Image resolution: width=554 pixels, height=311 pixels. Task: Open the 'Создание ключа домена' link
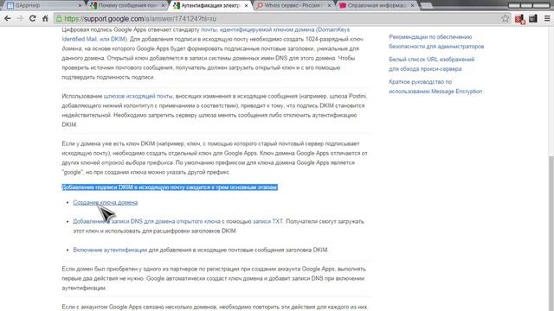tap(106, 202)
